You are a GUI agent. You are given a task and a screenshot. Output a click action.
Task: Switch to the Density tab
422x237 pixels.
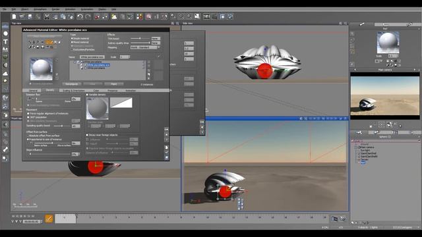tap(50, 90)
